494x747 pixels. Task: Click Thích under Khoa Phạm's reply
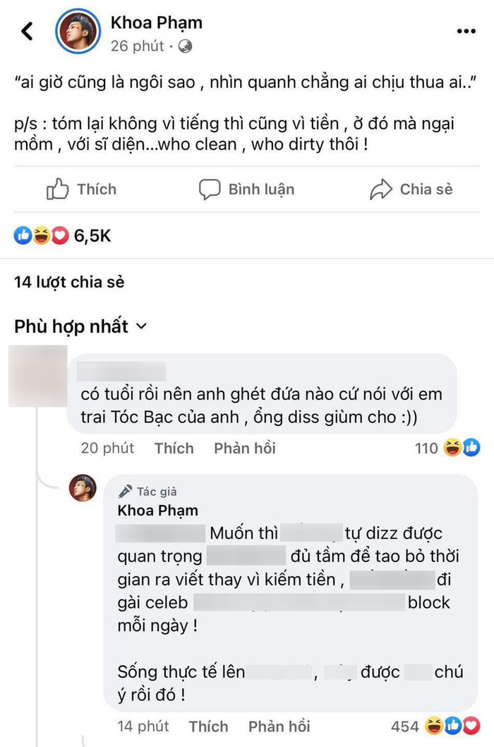[x=207, y=726]
